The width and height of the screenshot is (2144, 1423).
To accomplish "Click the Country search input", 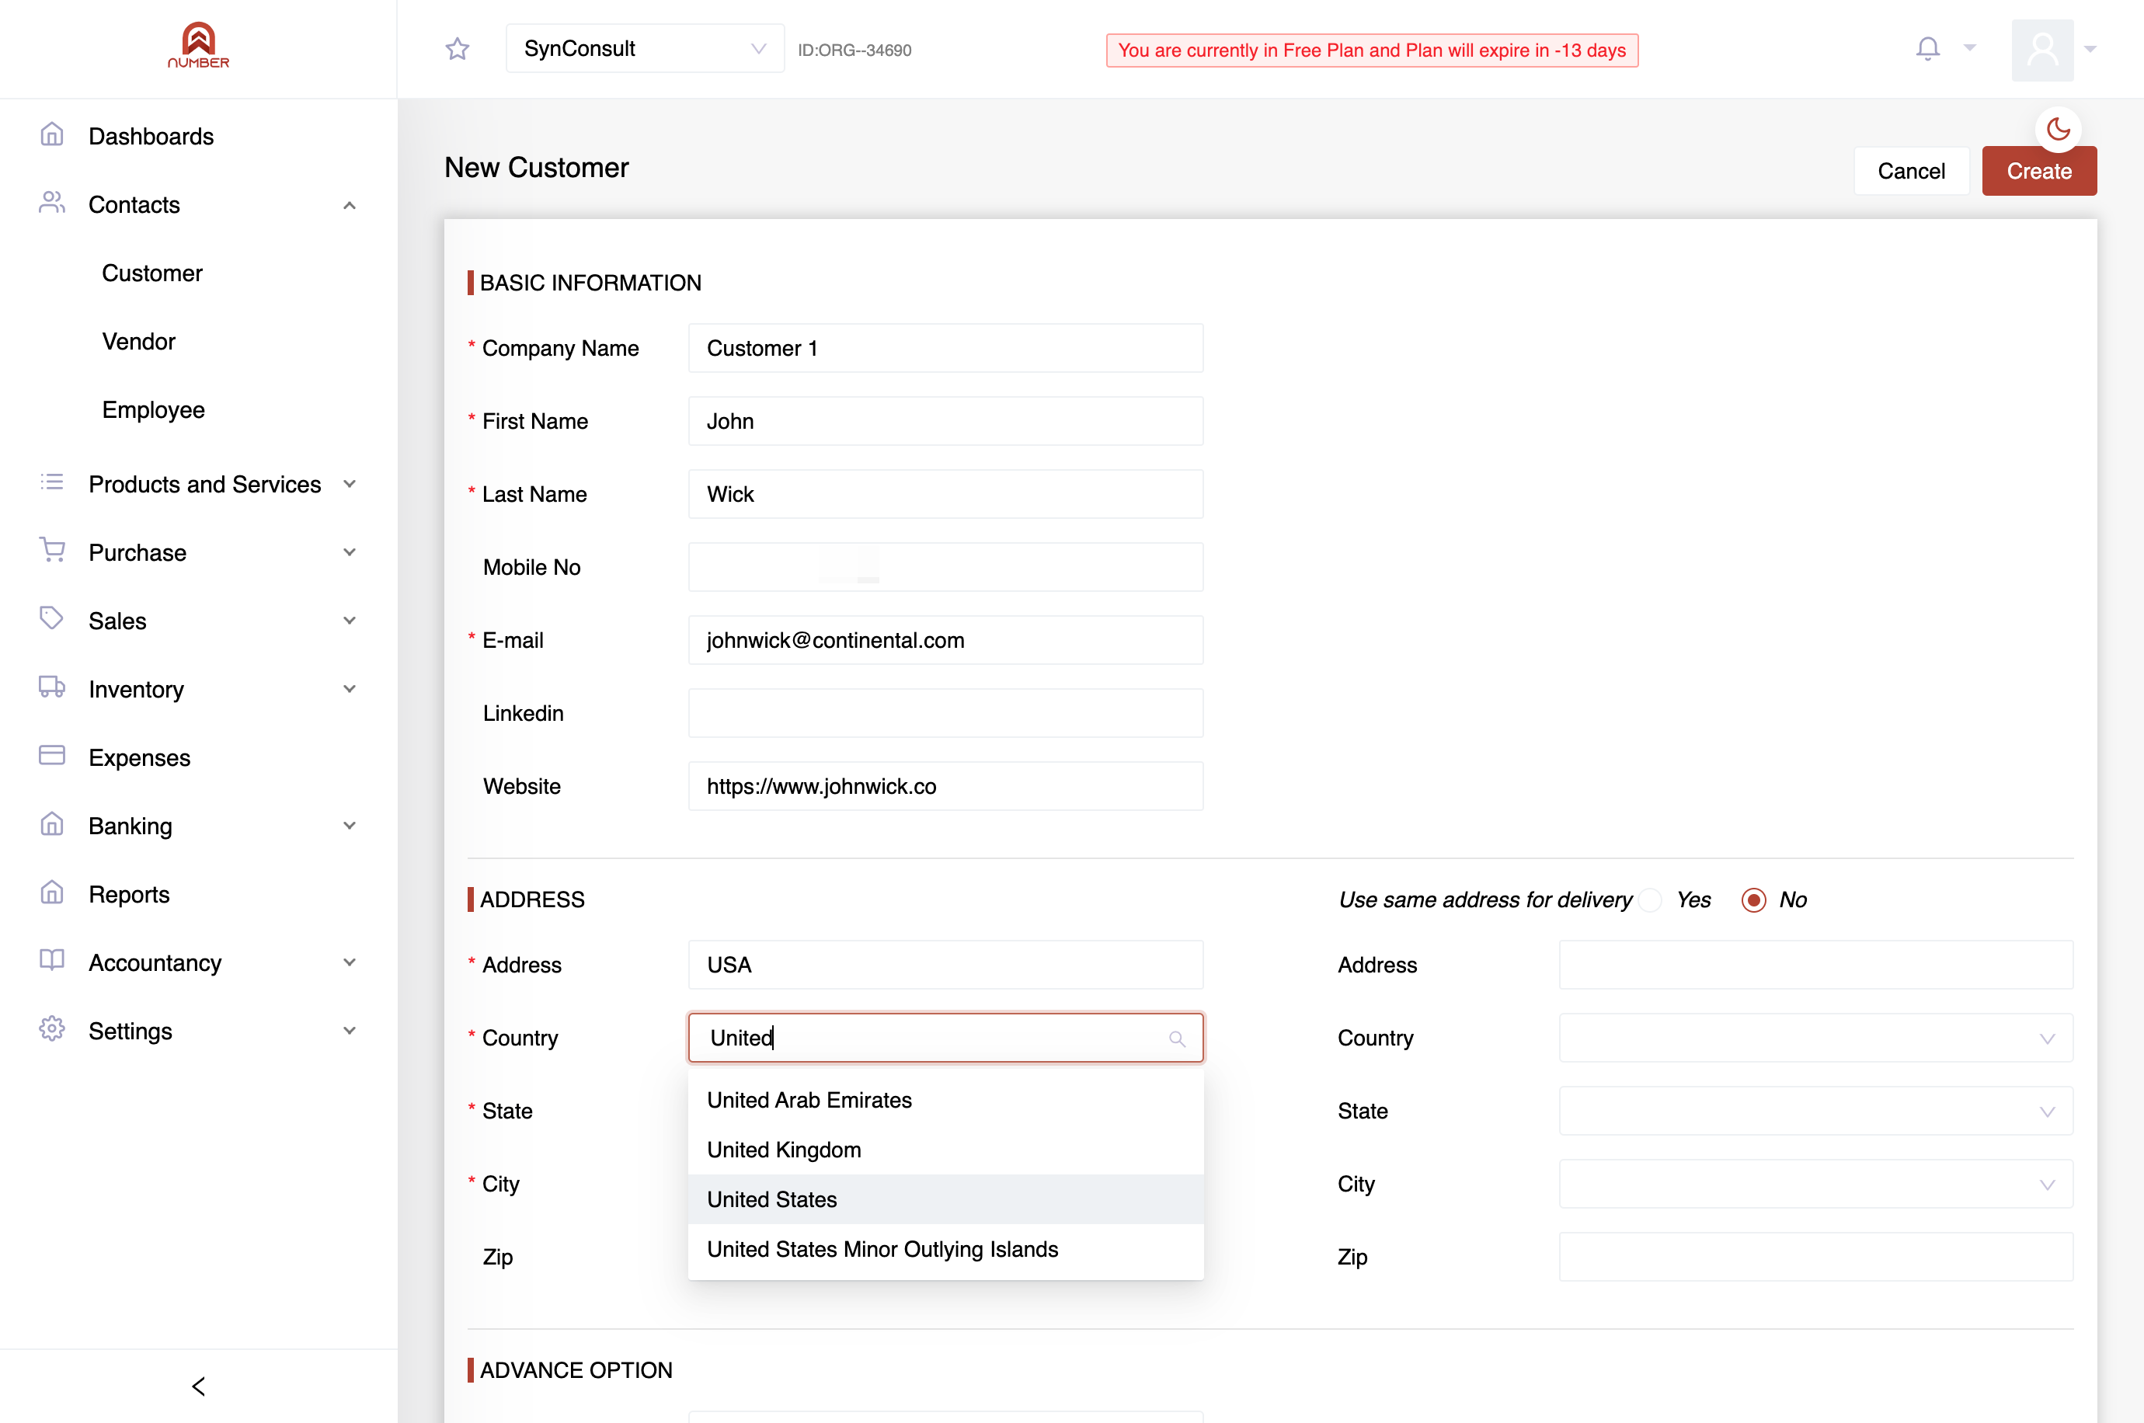I will pos(945,1037).
